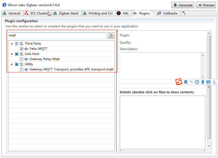Screen dimensions: 218x158
Task: Open the Sogou soft keyboard icon
Action: tap(208, 82)
